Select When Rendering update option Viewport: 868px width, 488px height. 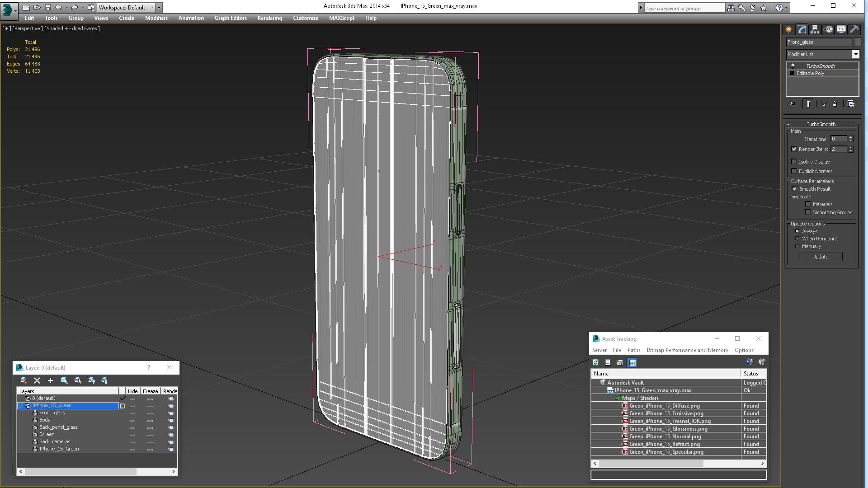pyautogui.click(x=797, y=239)
